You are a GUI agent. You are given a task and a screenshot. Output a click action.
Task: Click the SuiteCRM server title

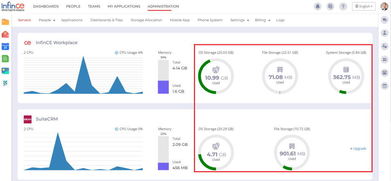tap(47, 119)
